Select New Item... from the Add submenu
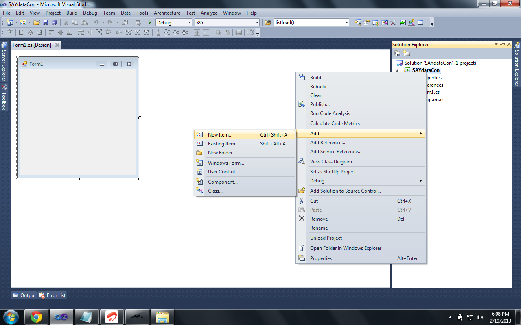 (x=244, y=135)
